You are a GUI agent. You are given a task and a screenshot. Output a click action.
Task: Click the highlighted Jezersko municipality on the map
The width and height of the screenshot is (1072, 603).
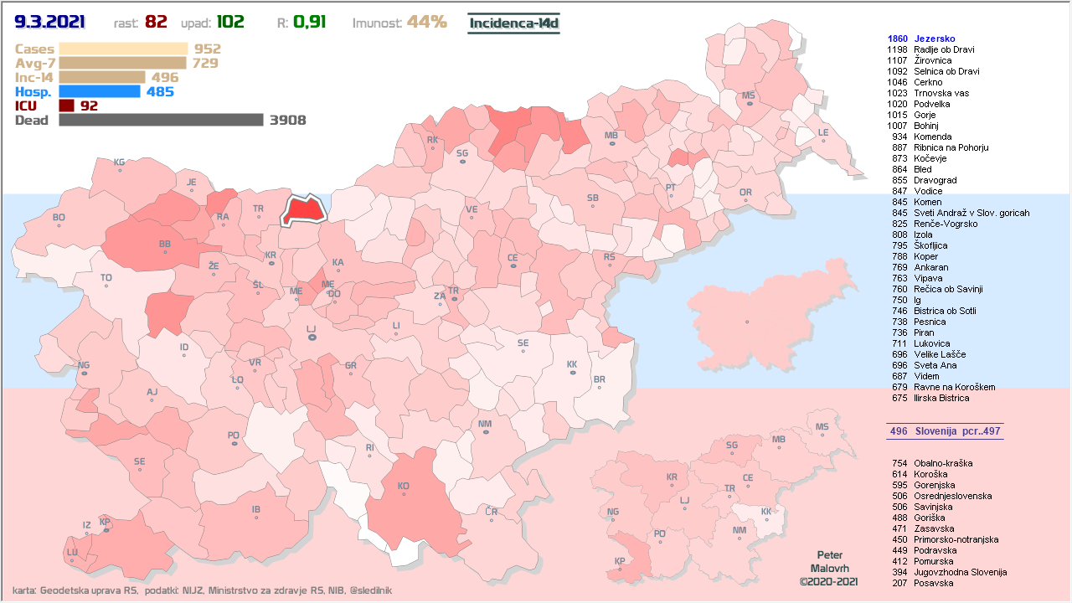[x=305, y=210]
